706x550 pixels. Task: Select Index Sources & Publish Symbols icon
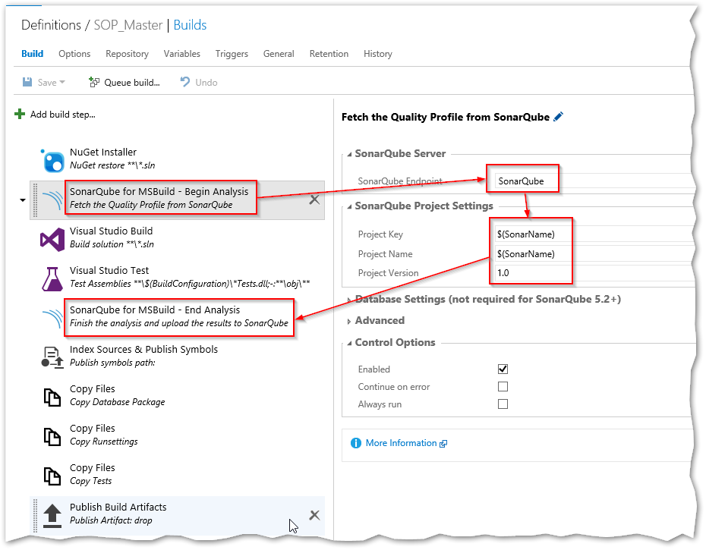coord(52,357)
